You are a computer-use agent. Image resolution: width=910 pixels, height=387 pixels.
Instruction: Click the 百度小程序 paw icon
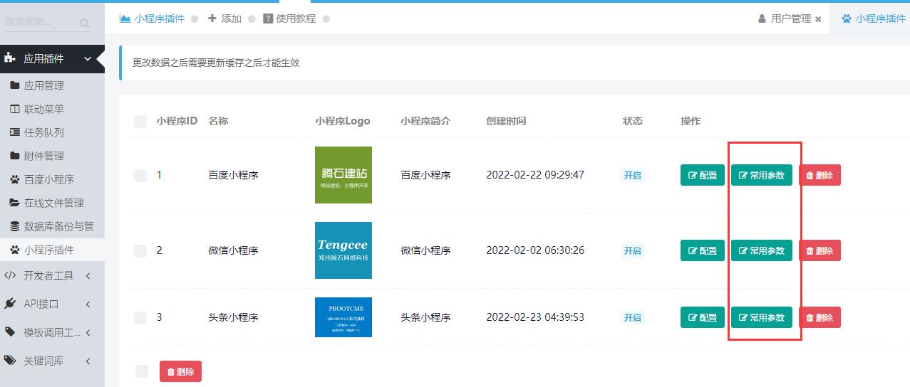(x=14, y=179)
